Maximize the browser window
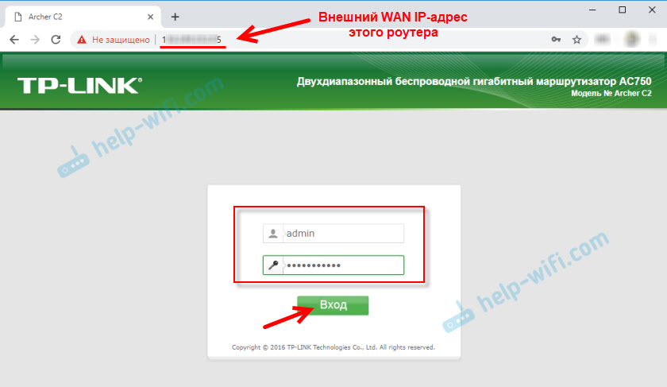Viewport: 667px width, 387px height. (623, 10)
